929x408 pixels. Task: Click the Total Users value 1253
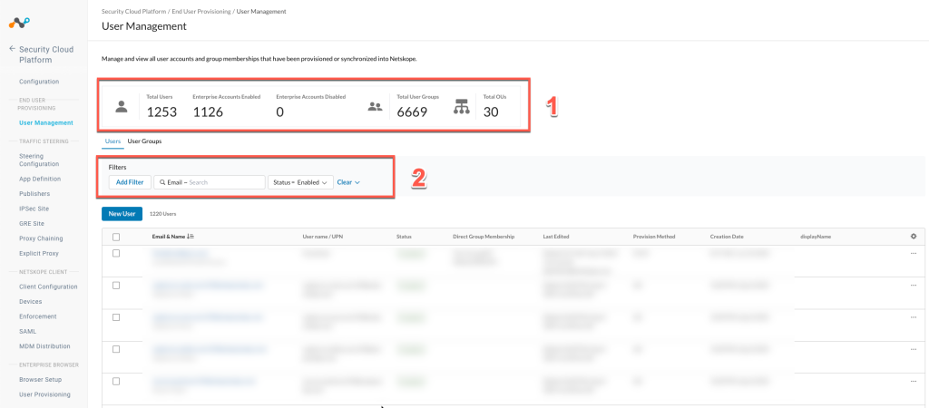tap(161, 112)
